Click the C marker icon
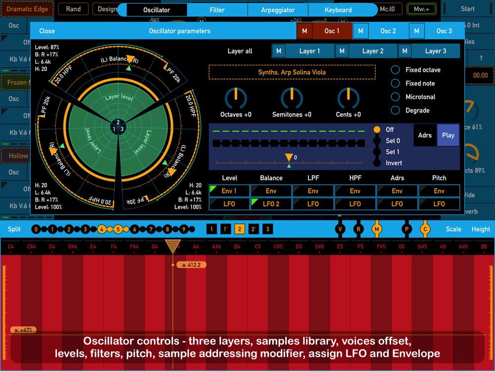Image resolution: width=495 pixels, height=371 pixels. (425, 229)
